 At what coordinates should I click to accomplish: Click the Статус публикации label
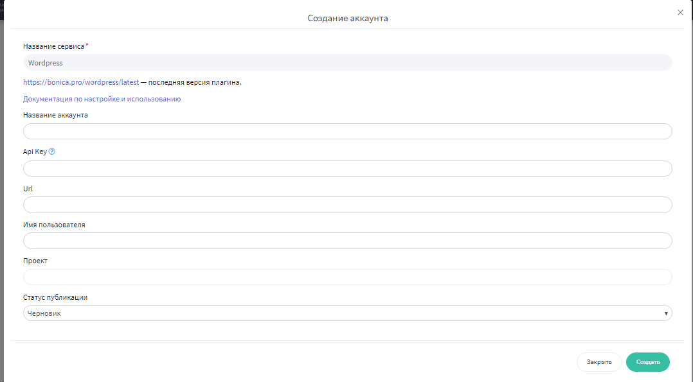[x=55, y=297]
